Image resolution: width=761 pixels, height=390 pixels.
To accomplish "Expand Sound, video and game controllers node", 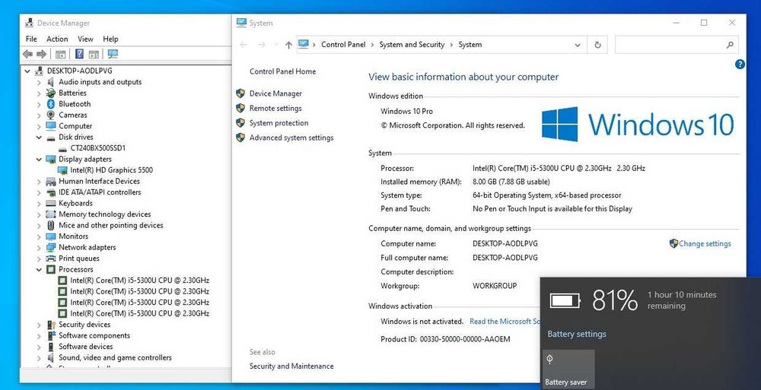I will tap(39, 358).
